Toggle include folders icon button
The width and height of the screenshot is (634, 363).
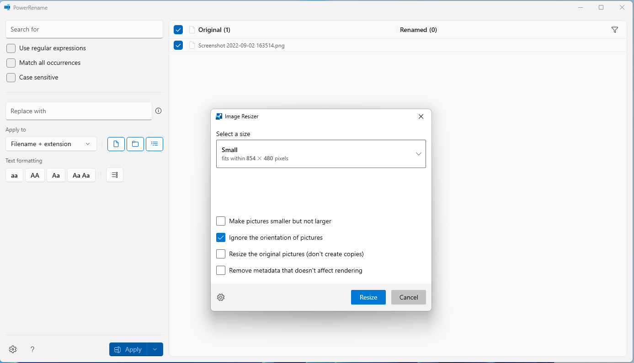[135, 144]
